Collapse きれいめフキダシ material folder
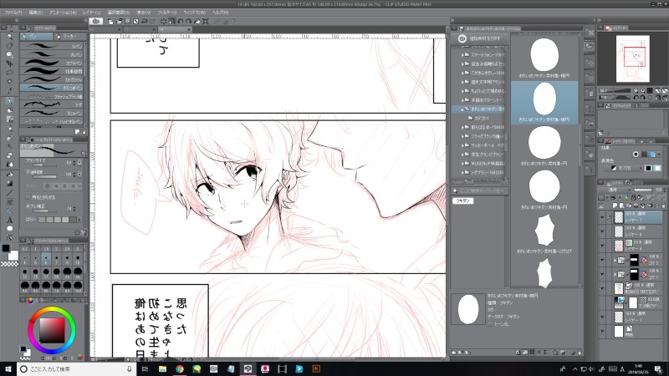 coord(462,109)
